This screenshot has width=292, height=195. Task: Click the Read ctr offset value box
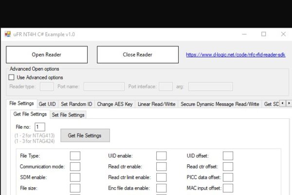pos(228,167)
